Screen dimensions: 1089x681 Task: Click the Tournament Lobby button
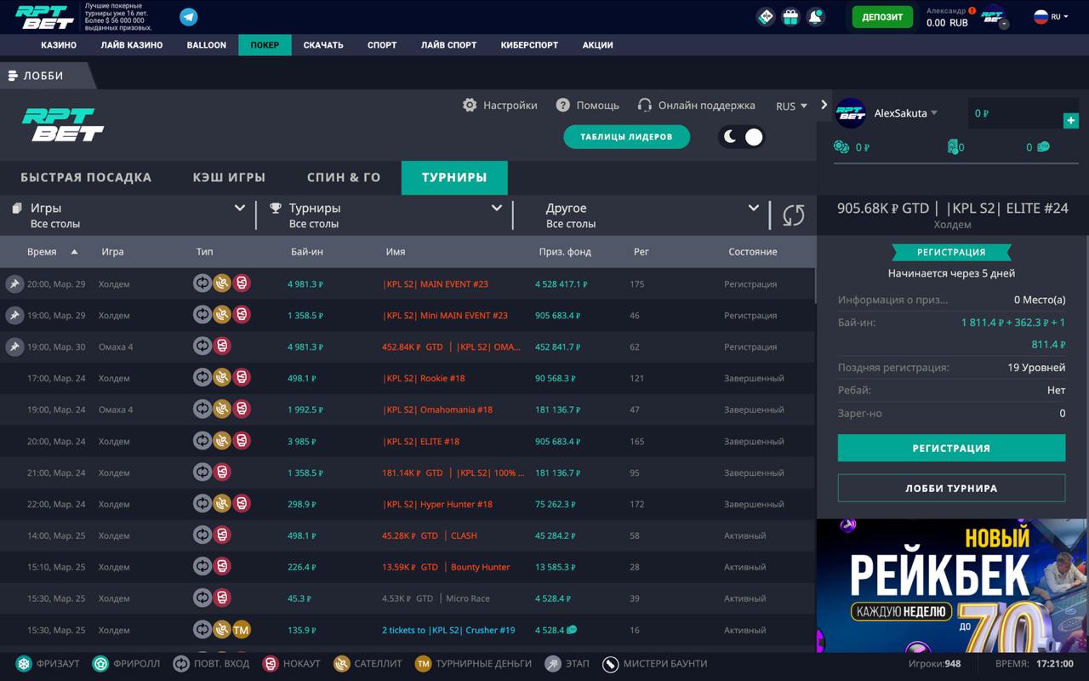click(951, 488)
